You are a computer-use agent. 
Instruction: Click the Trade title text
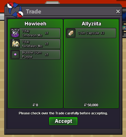(x=34, y=12)
